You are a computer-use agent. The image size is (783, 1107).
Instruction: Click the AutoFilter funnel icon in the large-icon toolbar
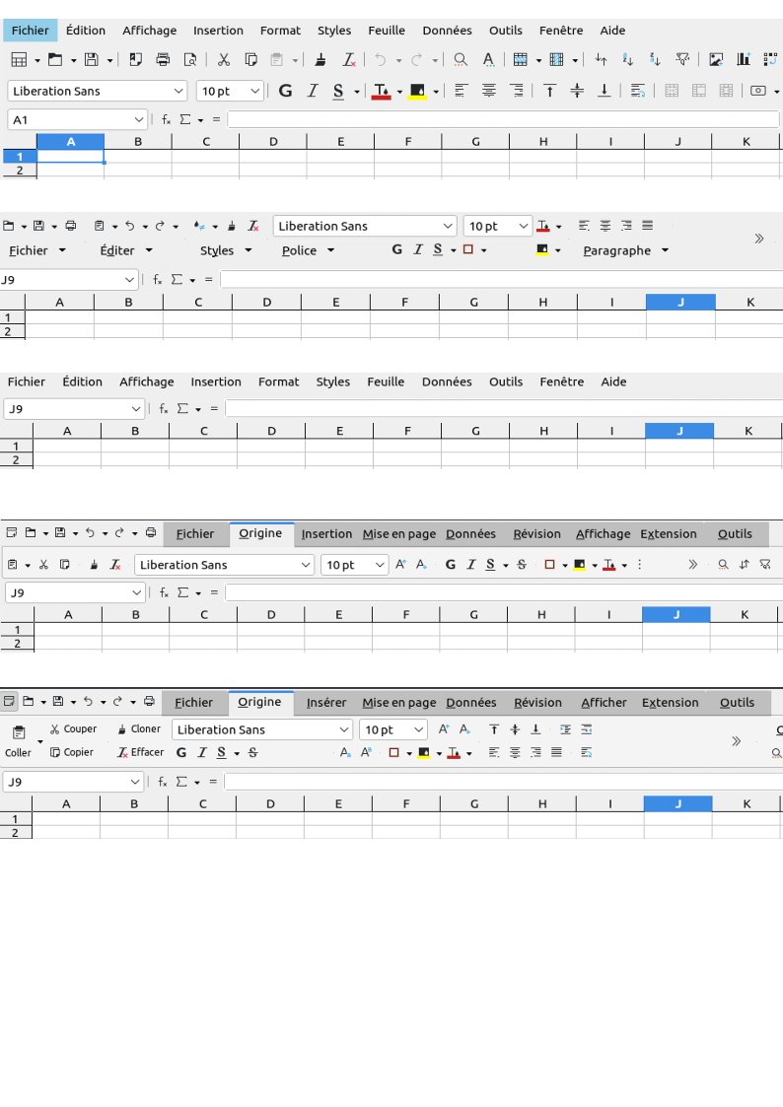click(x=682, y=60)
